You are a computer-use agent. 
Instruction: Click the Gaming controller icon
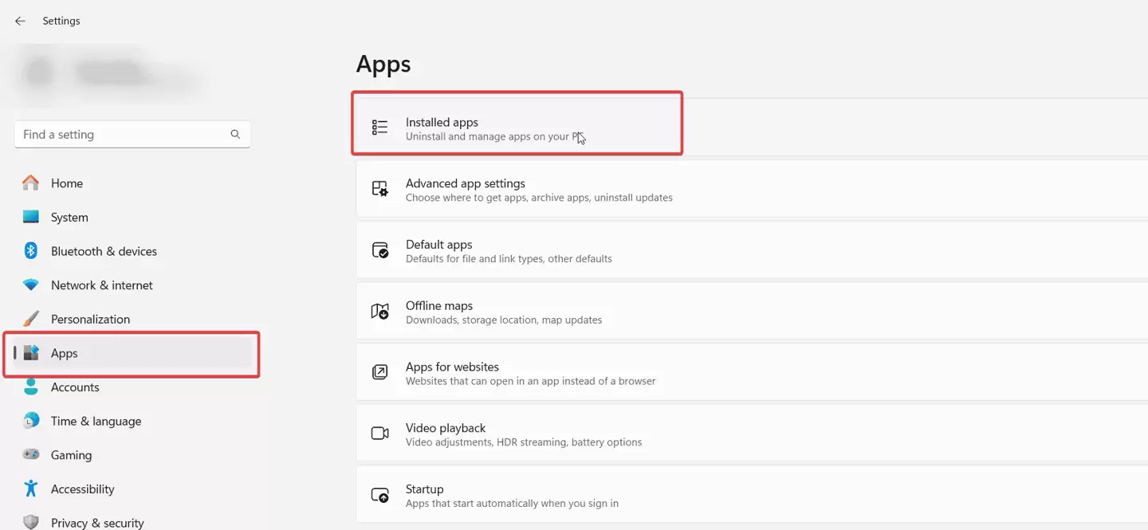[x=31, y=455]
